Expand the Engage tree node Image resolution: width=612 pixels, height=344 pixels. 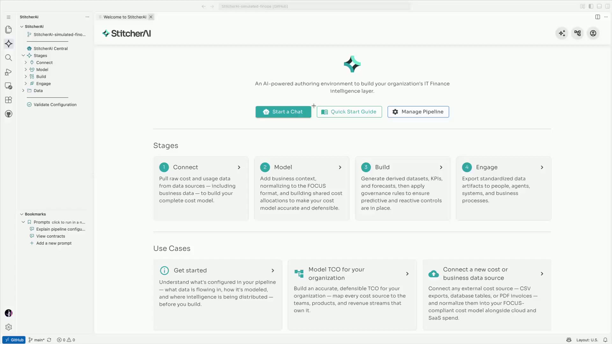[26, 83]
